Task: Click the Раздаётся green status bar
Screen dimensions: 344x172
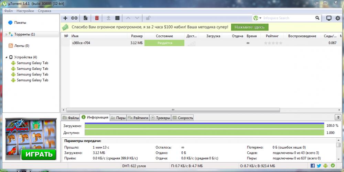Action: (164, 43)
